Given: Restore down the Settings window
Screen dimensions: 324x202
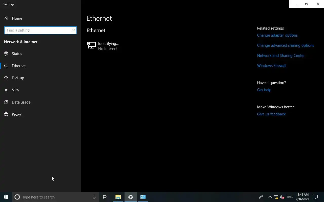Looking at the screenshot, I should (x=307, y=4).
